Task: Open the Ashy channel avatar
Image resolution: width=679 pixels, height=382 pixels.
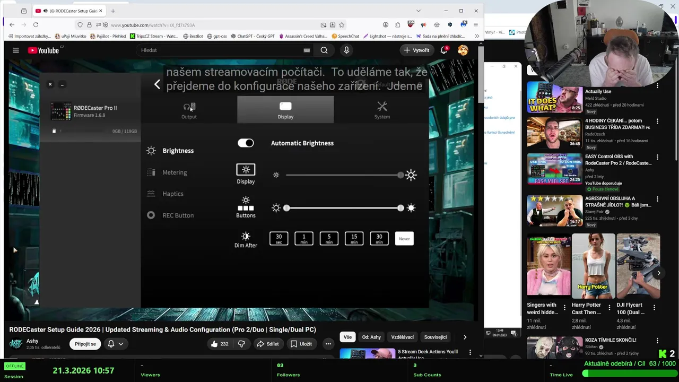Action: pyautogui.click(x=16, y=344)
